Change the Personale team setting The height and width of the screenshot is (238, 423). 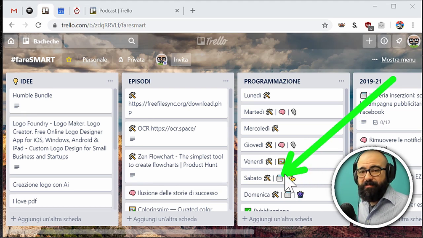coord(95,60)
